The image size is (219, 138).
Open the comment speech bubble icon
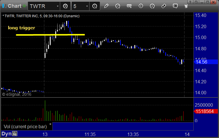(x=175, y=6)
